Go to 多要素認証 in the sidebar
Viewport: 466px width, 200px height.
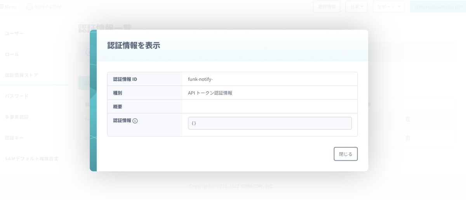point(17,117)
